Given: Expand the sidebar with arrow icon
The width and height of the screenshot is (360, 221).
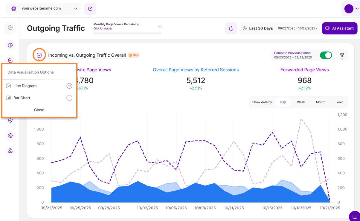Looking at the screenshot, I should tap(10, 28).
